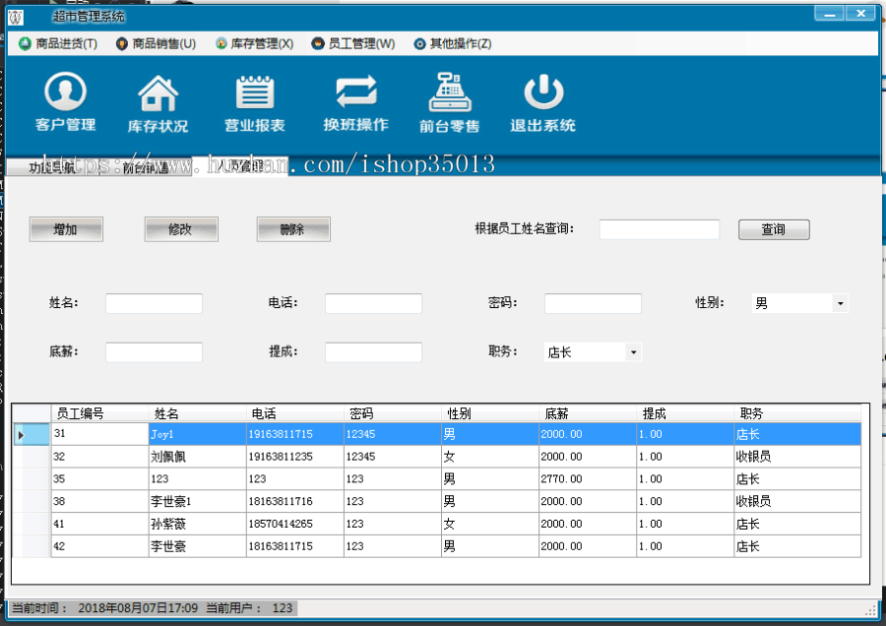
Task: Click the 删除 (delete) button
Action: [294, 228]
